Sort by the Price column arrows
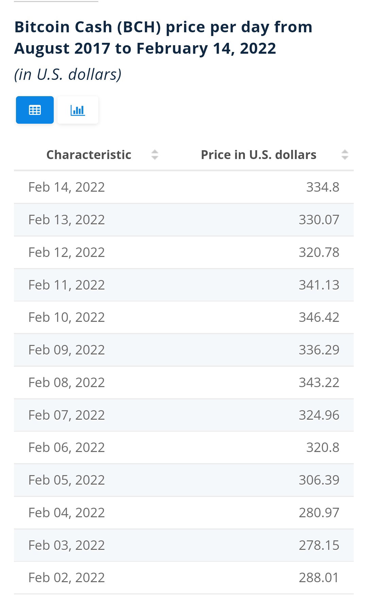Viewport: 367px width, 608px height. 345,155
